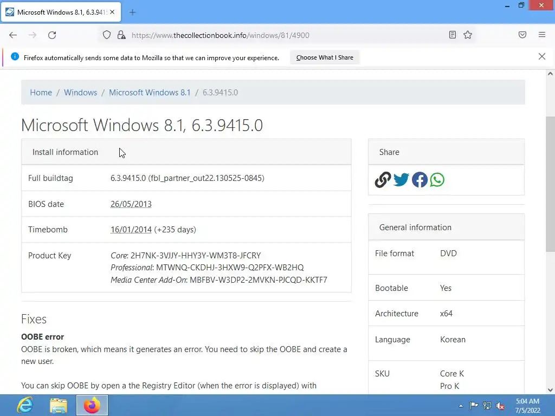Dismiss the Firefox data notification bar
The image size is (555, 416).
pyautogui.click(x=542, y=56)
